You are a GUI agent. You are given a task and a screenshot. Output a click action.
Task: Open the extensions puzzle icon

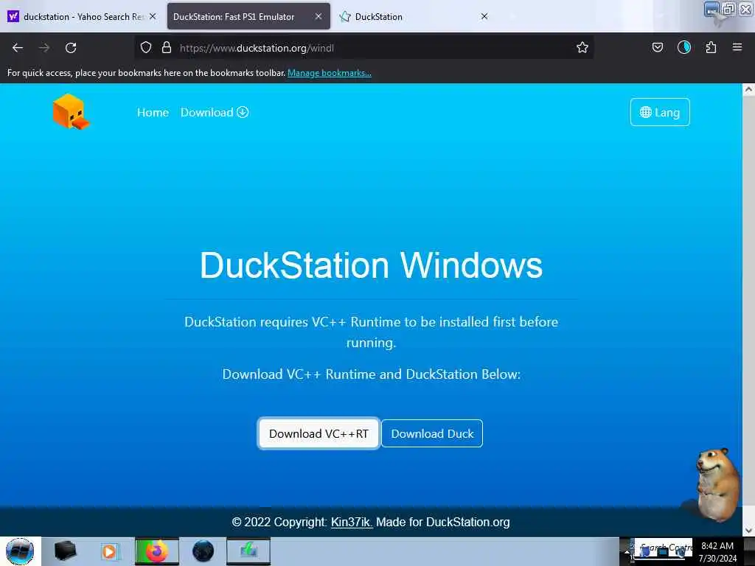[x=711, y=48]
